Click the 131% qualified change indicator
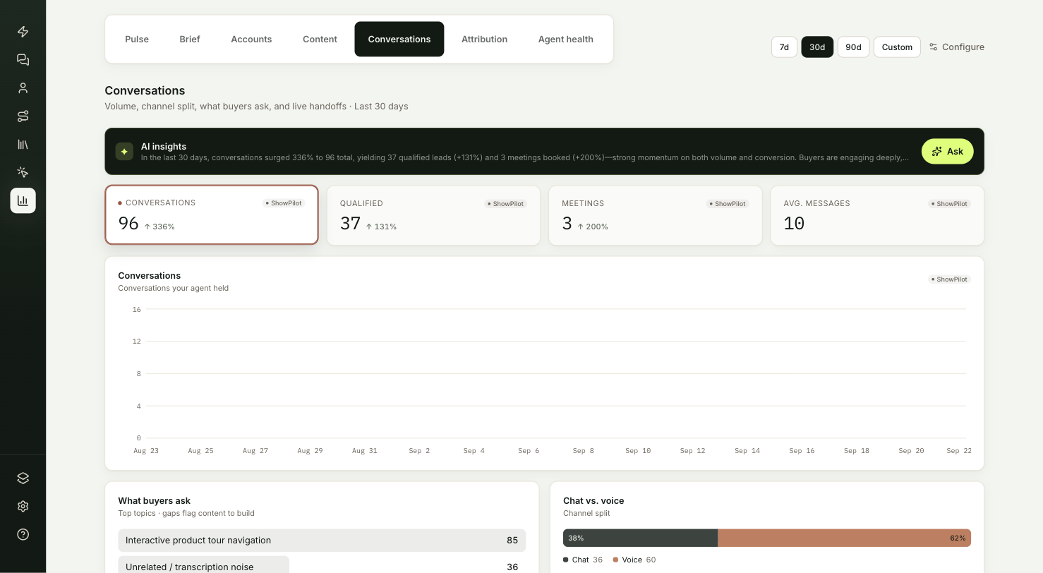The width and height of the screenshot is (1043, 573). [x=381, y=227]
